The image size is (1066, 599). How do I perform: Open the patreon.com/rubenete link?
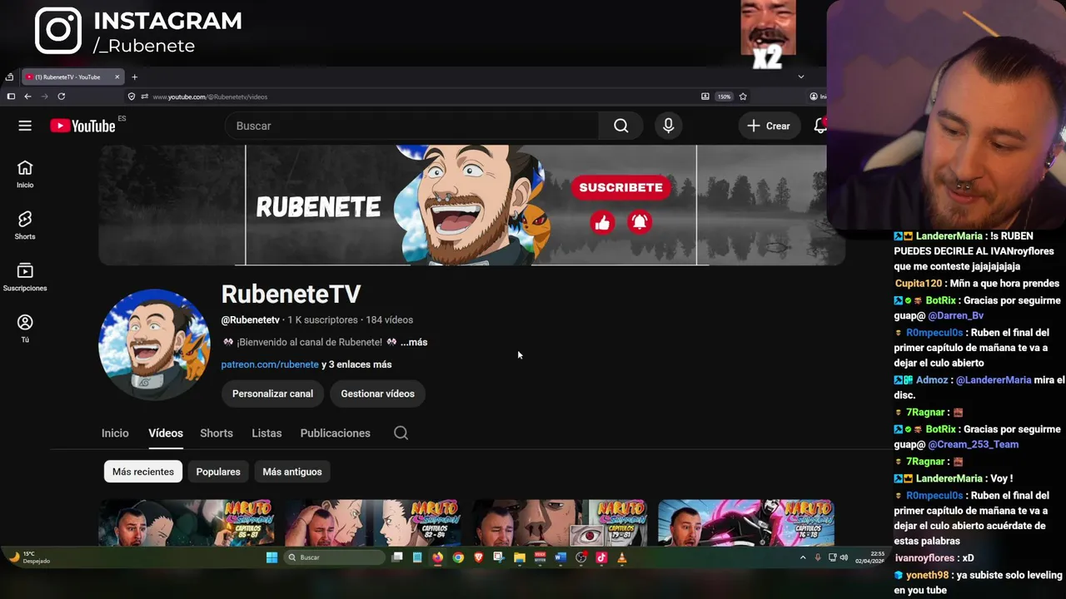click(270, 364)
